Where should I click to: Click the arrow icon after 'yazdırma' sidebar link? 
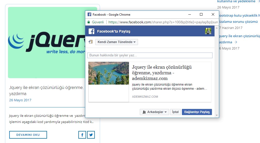click(x=236, y=42)
